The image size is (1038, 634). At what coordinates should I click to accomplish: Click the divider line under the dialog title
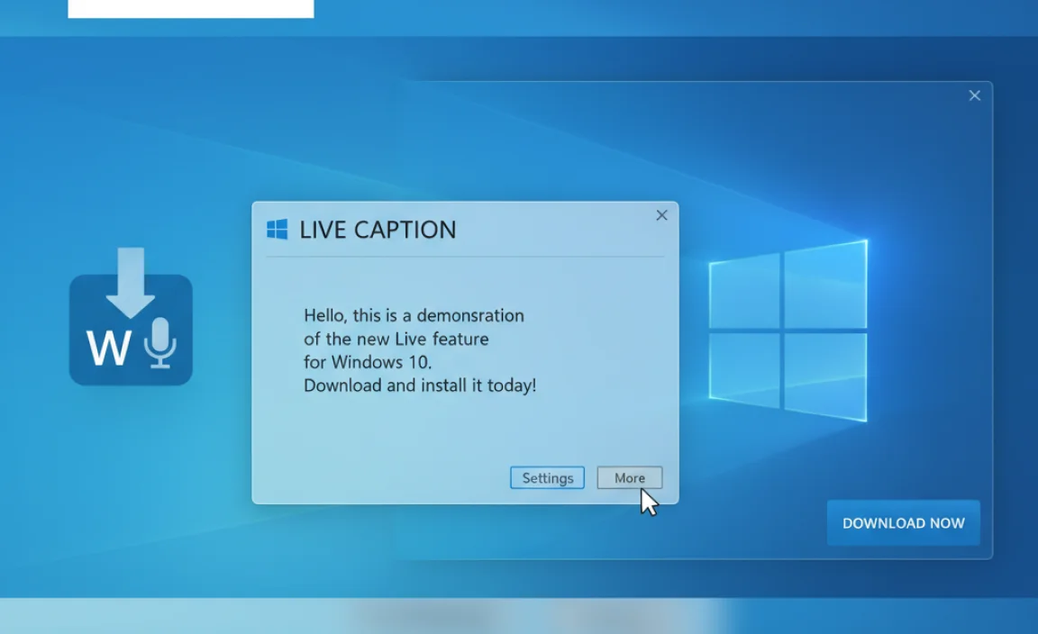pos(464,255)
